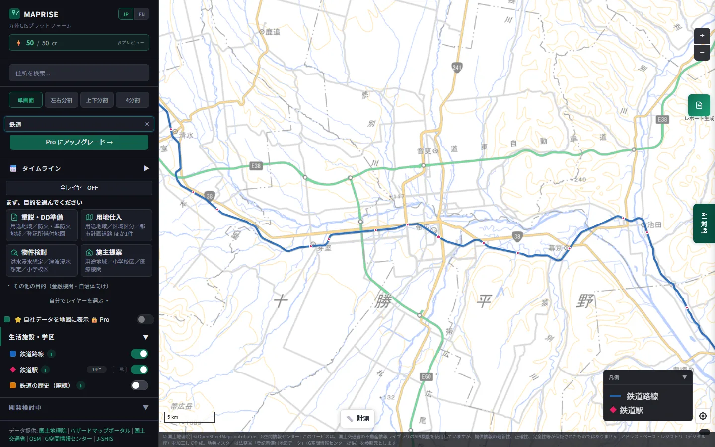Collapse the 生活施設・学区 section
The height and width of the screenshot is (447, 715).
tap(146, 337)
